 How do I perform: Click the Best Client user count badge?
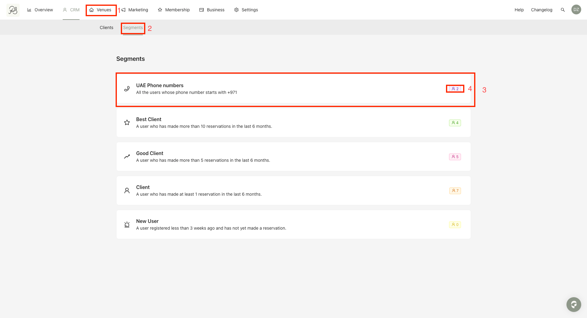coord(455,123)
